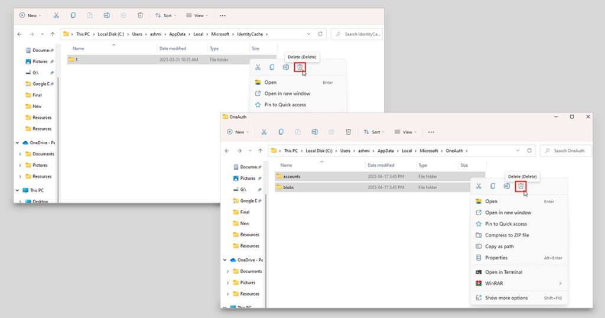Go up one level in OneAuth window
This screenshot has width=605, height=318.
(261, 151)
